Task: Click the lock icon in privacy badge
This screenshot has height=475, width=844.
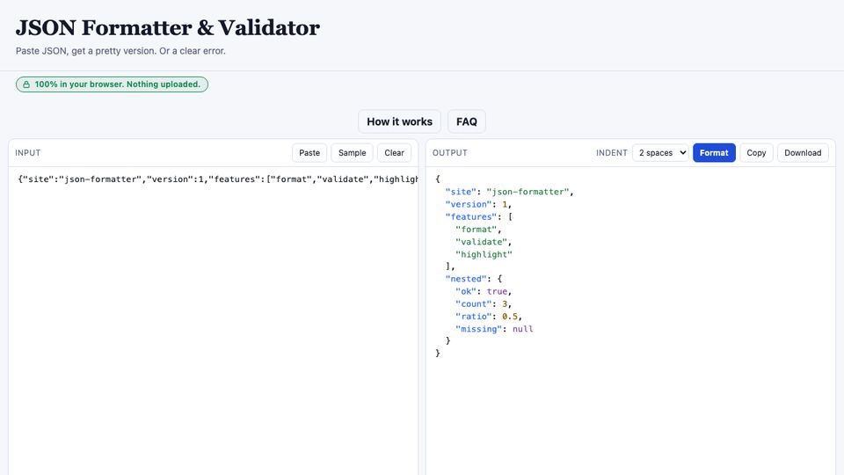Action: pos(25,84)
